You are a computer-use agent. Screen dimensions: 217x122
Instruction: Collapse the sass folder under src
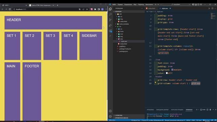pos(117,39)
